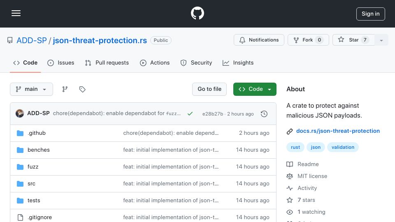Click the Activity pulse icon
The image size is (395, 222).
pos(290,188)
